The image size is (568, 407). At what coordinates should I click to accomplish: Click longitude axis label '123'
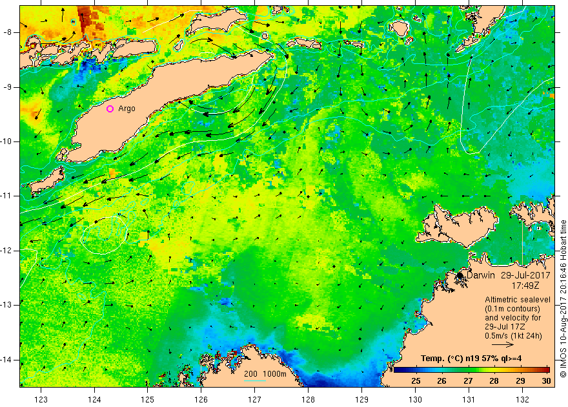(41, 400)
